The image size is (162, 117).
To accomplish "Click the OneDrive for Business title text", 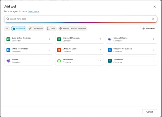I will pyautogui.click(x=123, y=49).
